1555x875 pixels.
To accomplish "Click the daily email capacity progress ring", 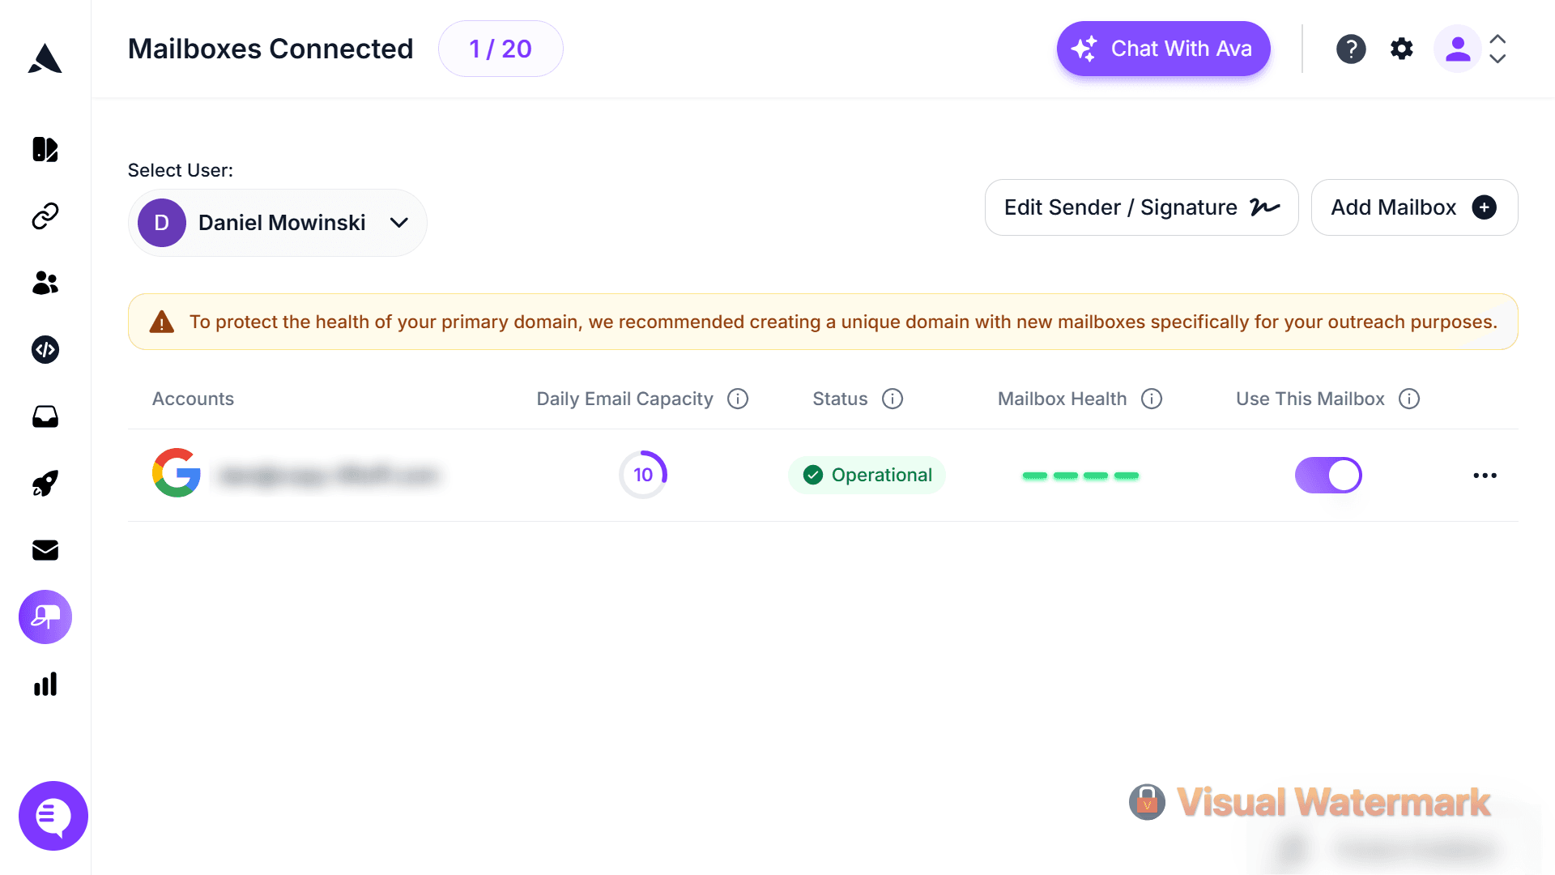I will 643,475.
